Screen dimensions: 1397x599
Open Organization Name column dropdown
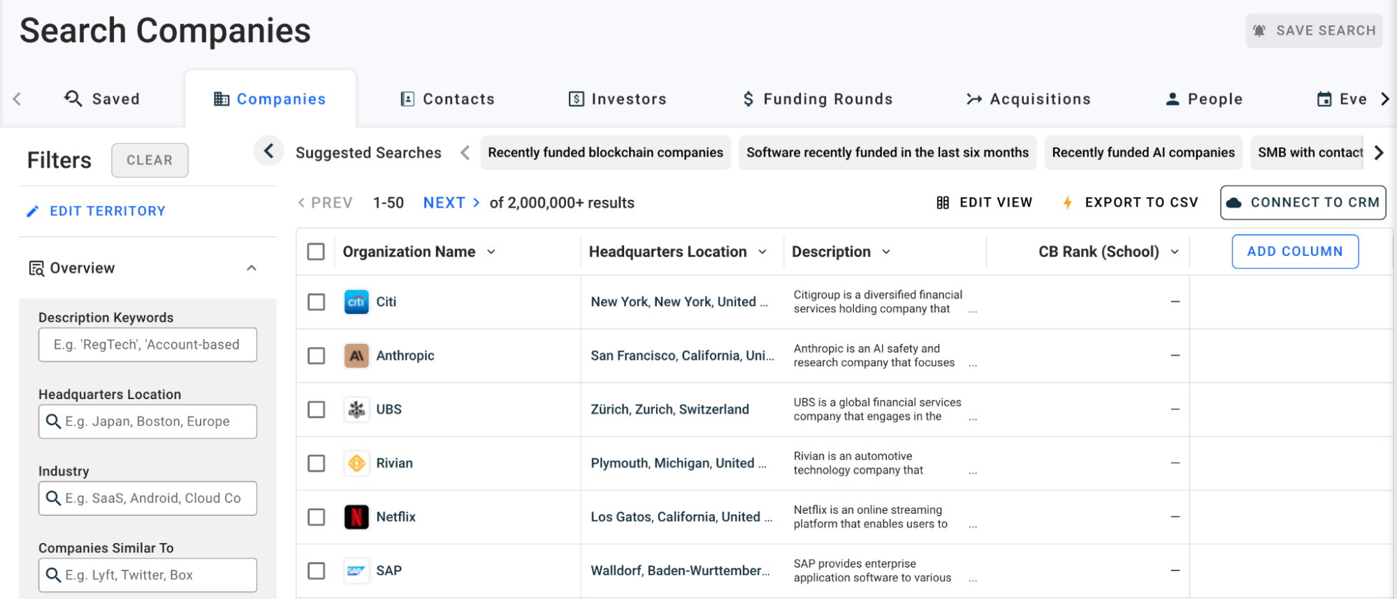pyautogui.click(x=491, y=252)
